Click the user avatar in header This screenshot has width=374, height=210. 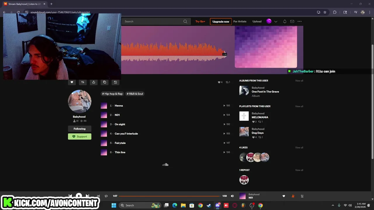click(269, 21)
